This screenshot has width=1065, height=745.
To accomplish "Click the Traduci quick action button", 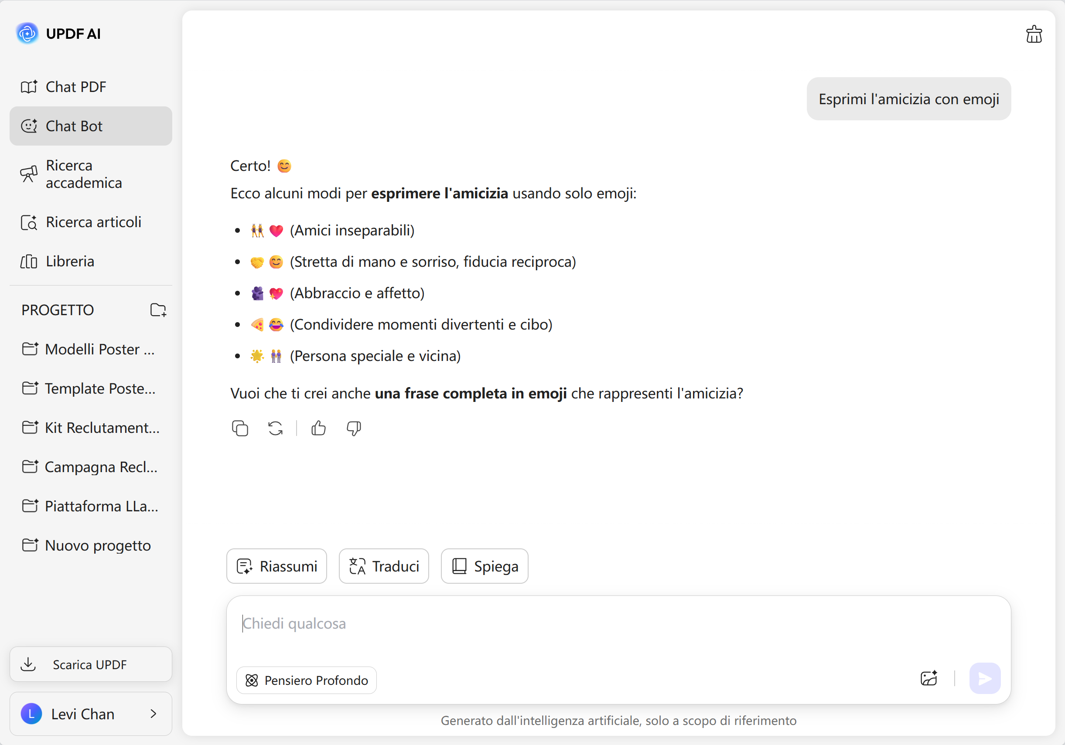I will coord(384,566).
